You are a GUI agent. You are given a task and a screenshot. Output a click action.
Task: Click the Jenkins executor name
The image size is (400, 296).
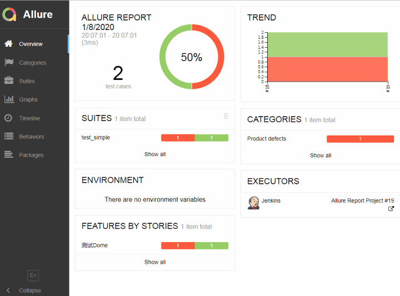pos(271,200)
